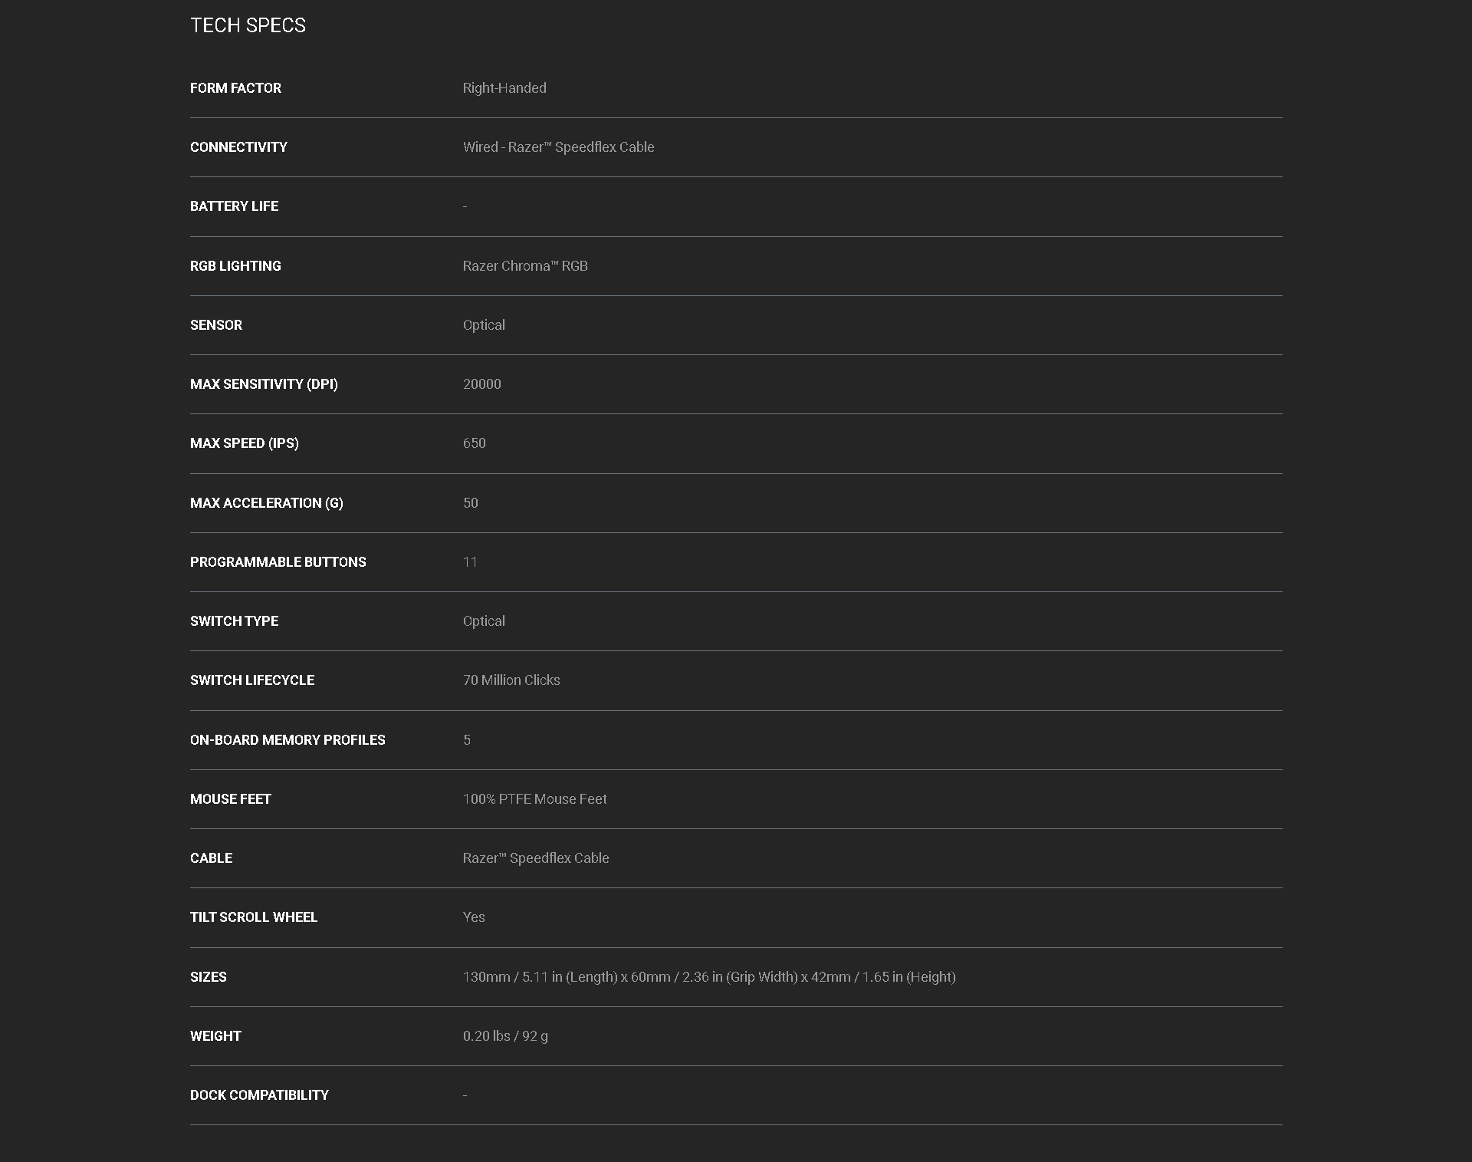Click the SWITCH TYPE label
This screenshot has height=1162, width=1472.
(234, 621)
